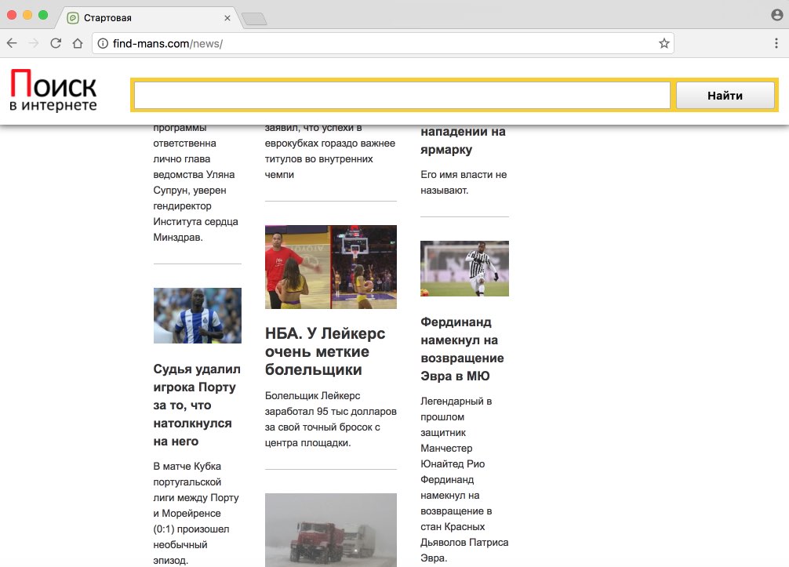
Task: Click the Porto player photo thumbnail
Action: (197, 315)
